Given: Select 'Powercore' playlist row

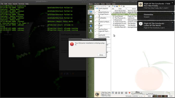Looking at the screenshot, I should click(124, 20).
